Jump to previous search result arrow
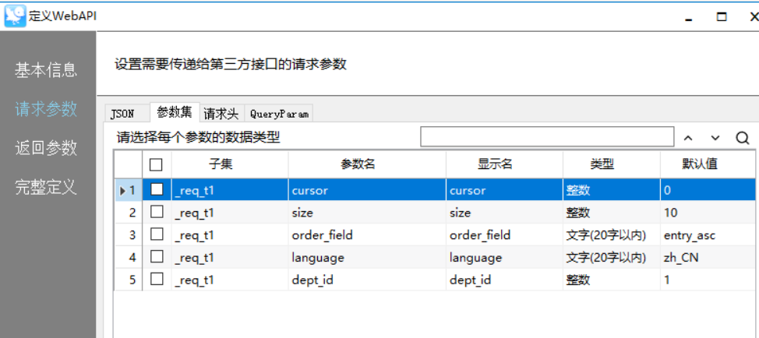This screenshot has width=759, height=338. tap(688, 138)
